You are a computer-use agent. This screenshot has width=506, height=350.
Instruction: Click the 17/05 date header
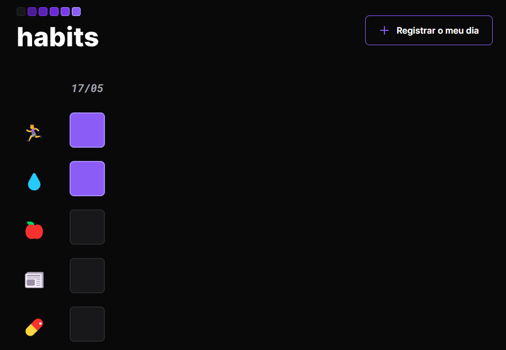87,88
